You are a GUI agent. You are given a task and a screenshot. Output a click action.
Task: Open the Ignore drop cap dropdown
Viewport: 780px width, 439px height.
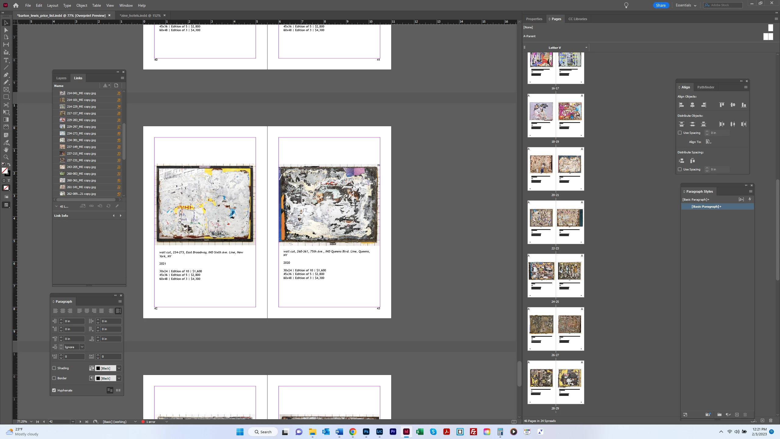click(82, 347)
